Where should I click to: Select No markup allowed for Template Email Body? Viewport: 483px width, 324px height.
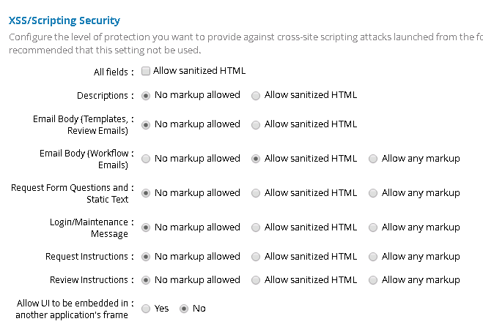coord(146,124)
